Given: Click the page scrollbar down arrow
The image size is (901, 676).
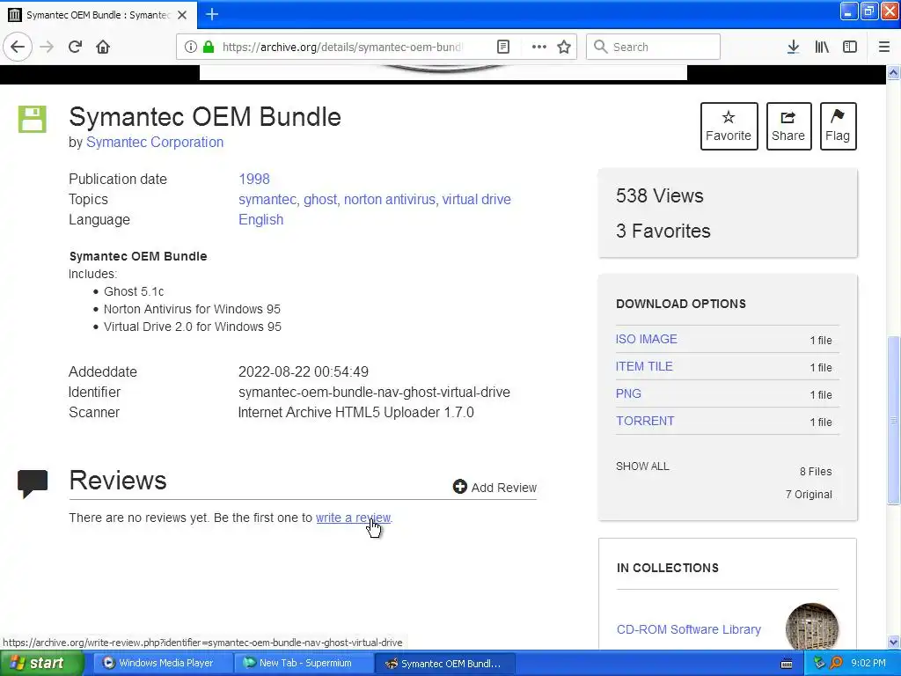Looking at the screenshot, I should coord(894,642).
